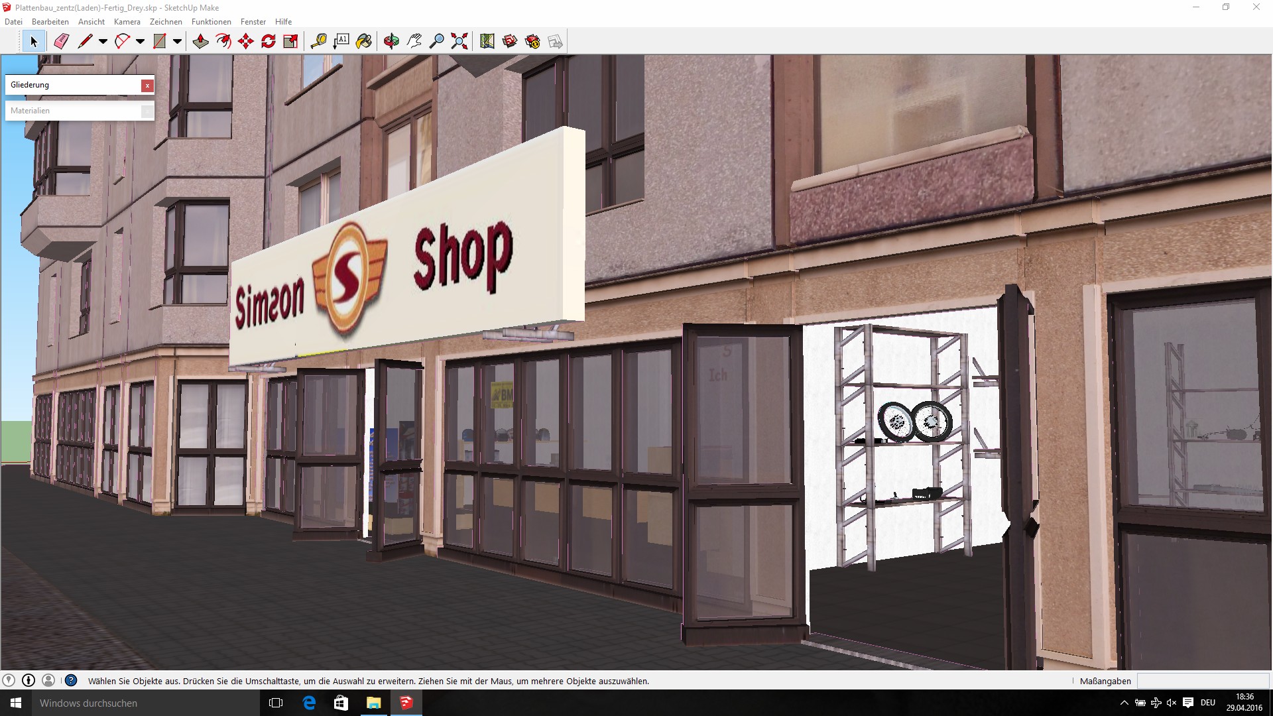Select the Paint Bucket tool
Image resolution: width=1273 pixels, height=716 pixels.
tap(364, 42)
